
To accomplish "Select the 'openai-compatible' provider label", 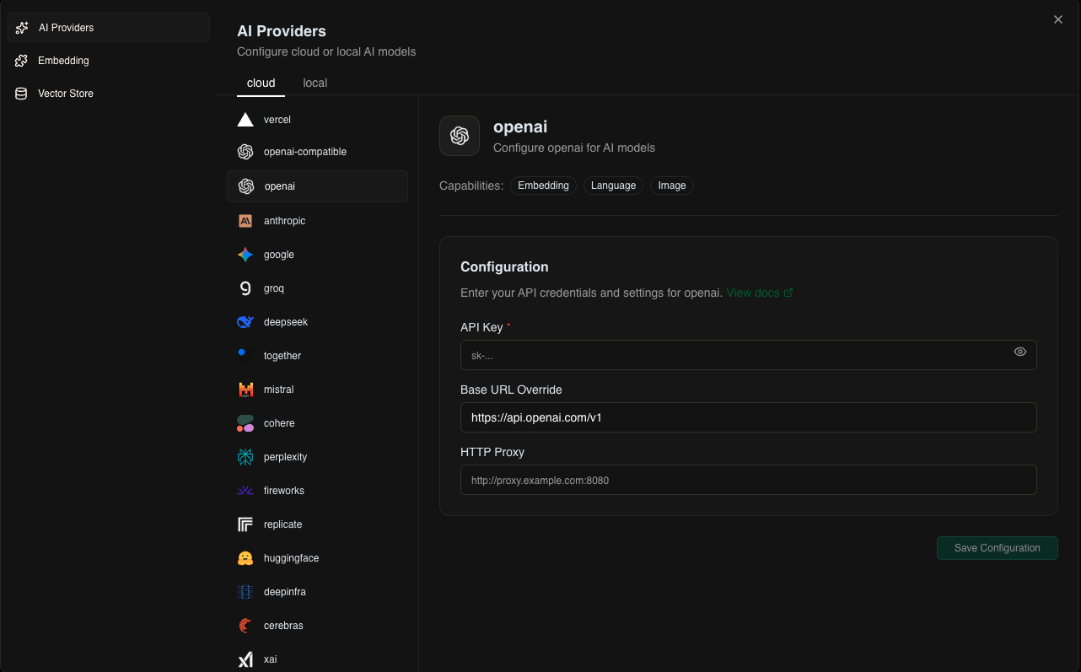I will 305,152.
